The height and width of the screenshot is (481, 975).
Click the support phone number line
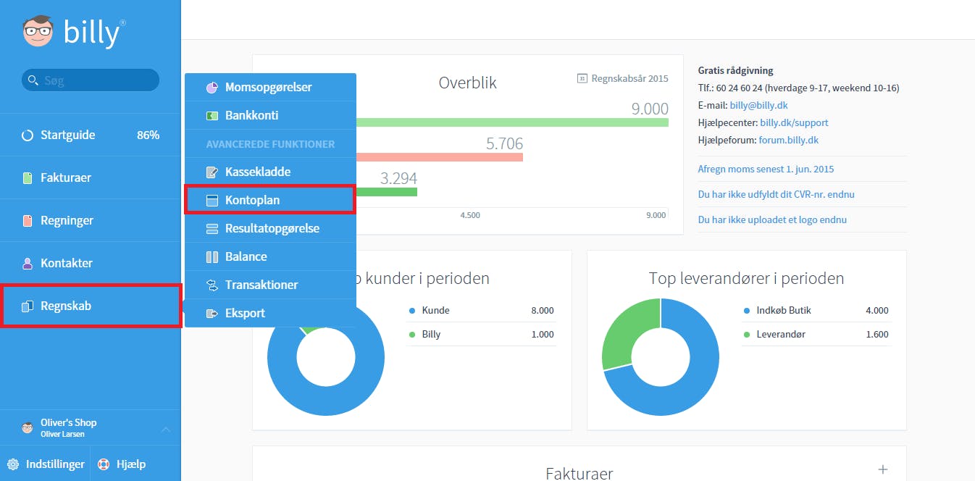(x=798, y=88)
